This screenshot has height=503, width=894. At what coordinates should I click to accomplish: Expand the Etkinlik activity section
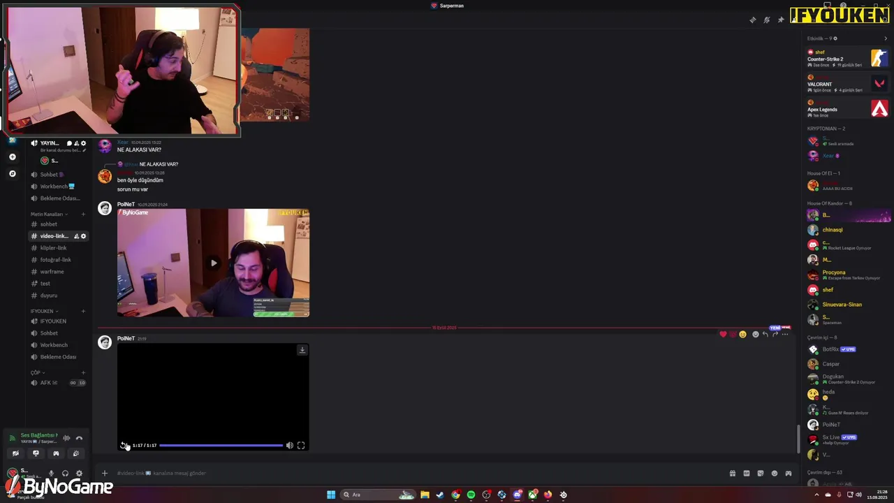point(886,38)
